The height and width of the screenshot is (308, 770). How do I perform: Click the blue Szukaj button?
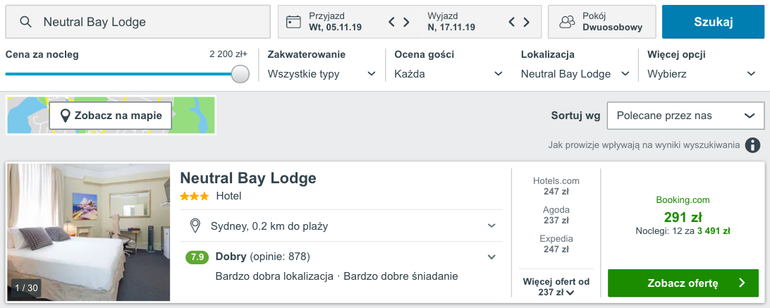(x=713, y=22)
